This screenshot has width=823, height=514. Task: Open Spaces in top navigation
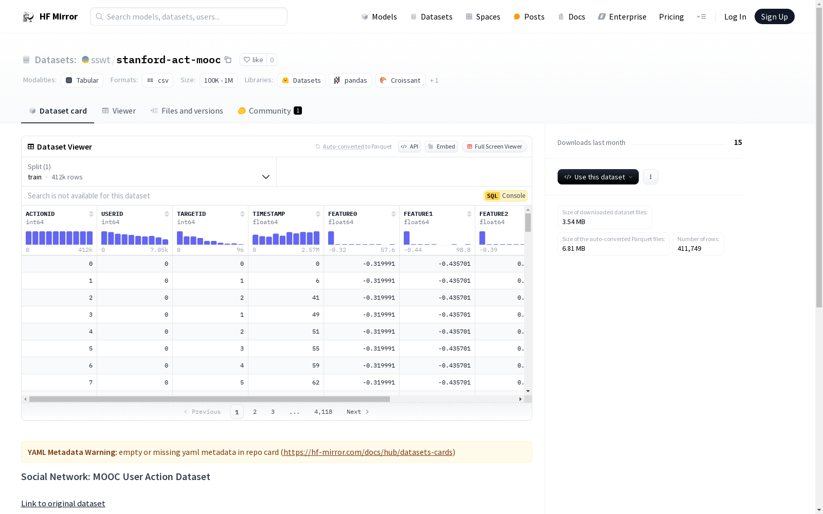(483, 16)
